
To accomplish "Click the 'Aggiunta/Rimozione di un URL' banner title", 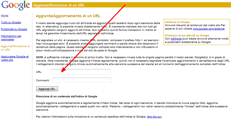I will pos(59,5).
